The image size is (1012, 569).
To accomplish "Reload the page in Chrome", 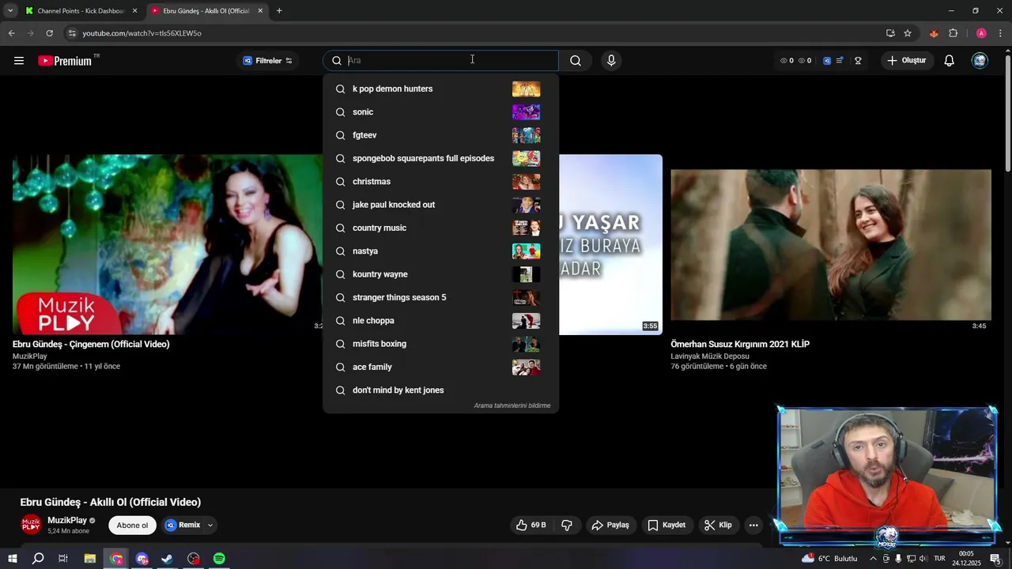I will tap(49, 33).
